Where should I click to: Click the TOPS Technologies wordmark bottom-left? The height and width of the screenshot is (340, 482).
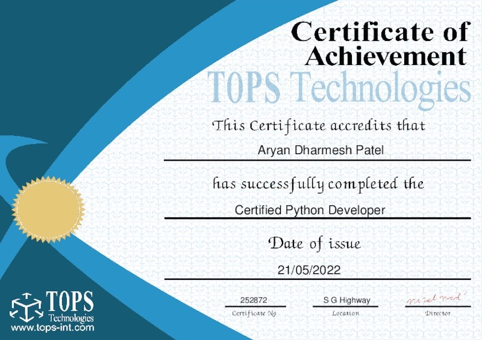click(x=70, y=307)
